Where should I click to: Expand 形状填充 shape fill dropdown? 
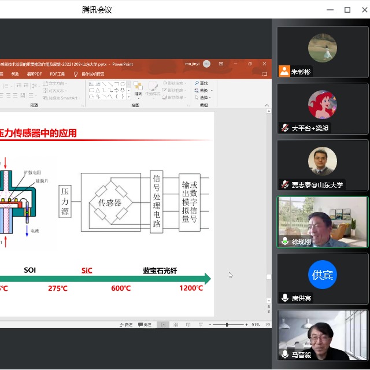(176, 83)
